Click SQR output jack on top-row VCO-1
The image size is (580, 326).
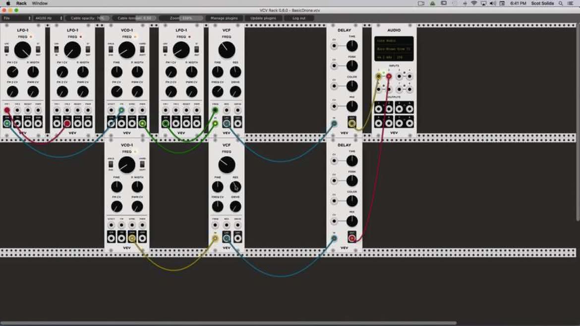(142, 124)
